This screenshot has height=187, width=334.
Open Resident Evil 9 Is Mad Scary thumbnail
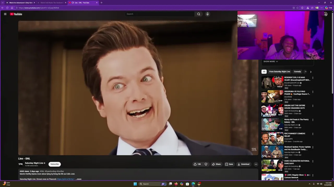tap(272, 82)
